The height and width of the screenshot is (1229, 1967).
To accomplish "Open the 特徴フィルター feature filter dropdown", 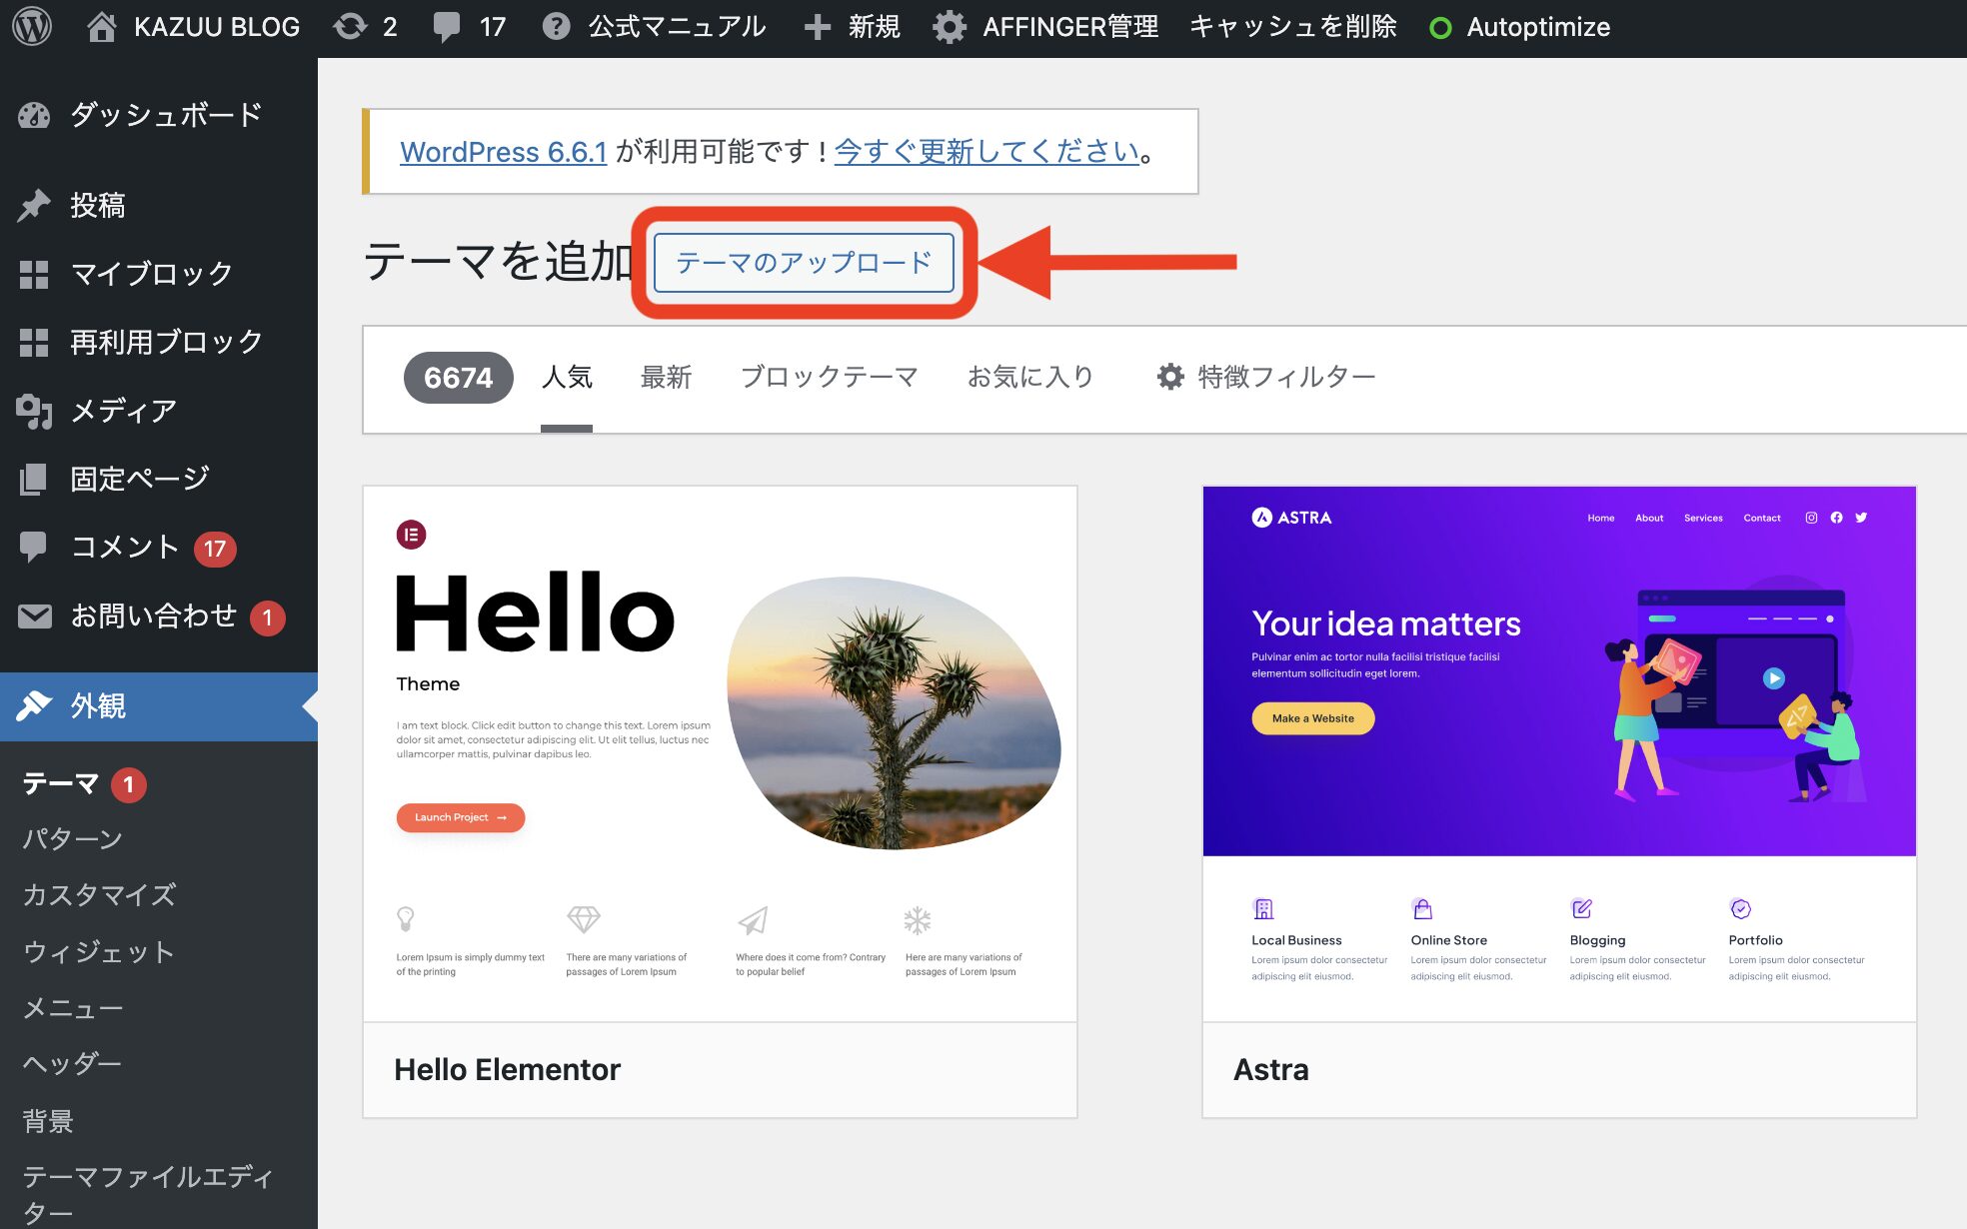I will tap(1266, 376).
